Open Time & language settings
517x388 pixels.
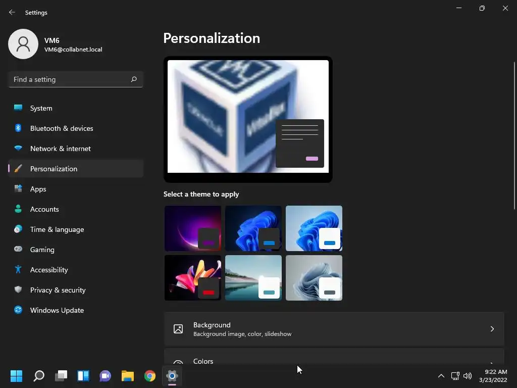(76, 229)
